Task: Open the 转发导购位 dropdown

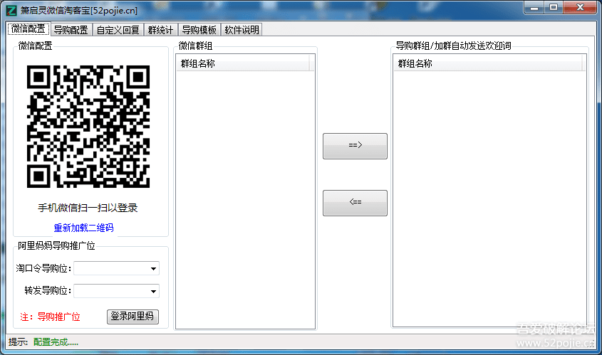Action: [x=116, y=291]
